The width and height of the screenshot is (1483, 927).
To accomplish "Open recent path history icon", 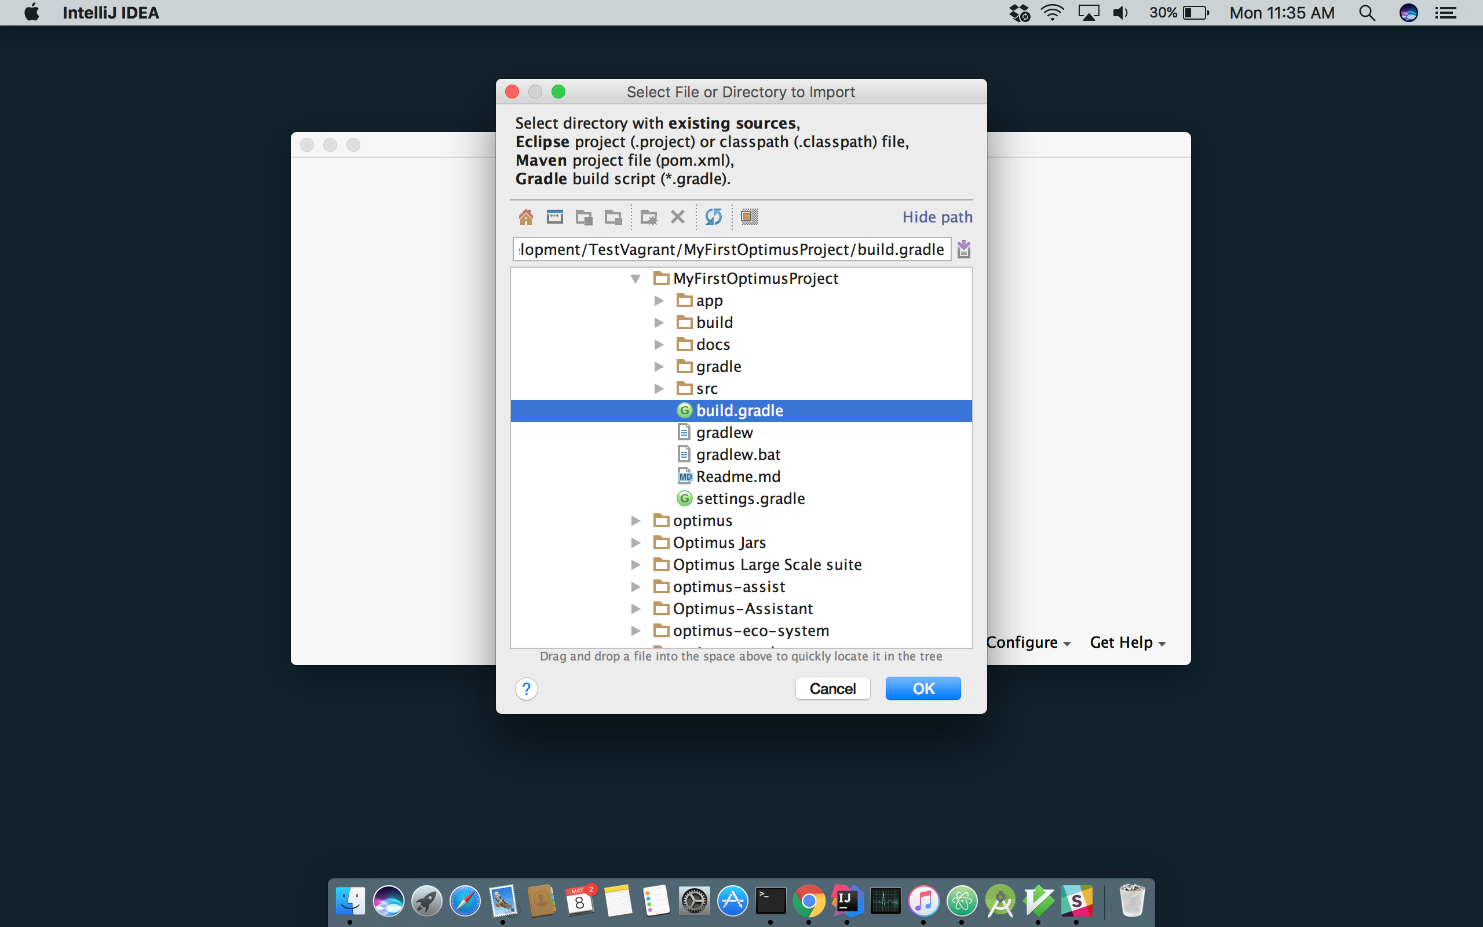I will pos(964,249).
